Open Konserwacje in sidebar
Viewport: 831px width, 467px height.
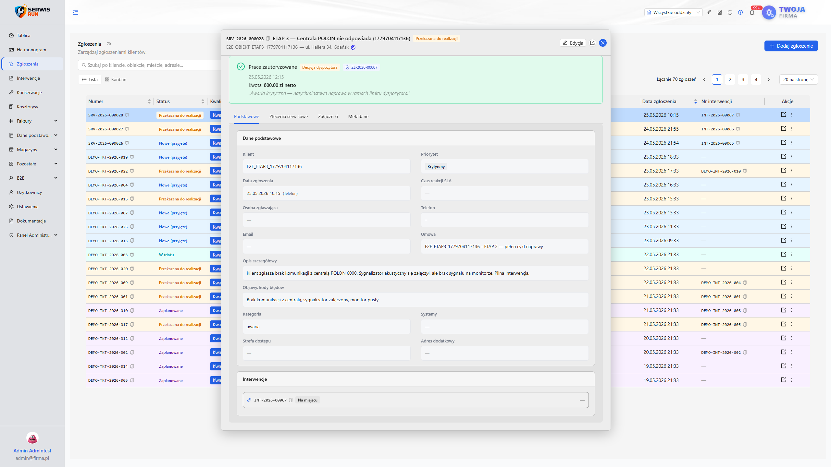tap(32, 92)
